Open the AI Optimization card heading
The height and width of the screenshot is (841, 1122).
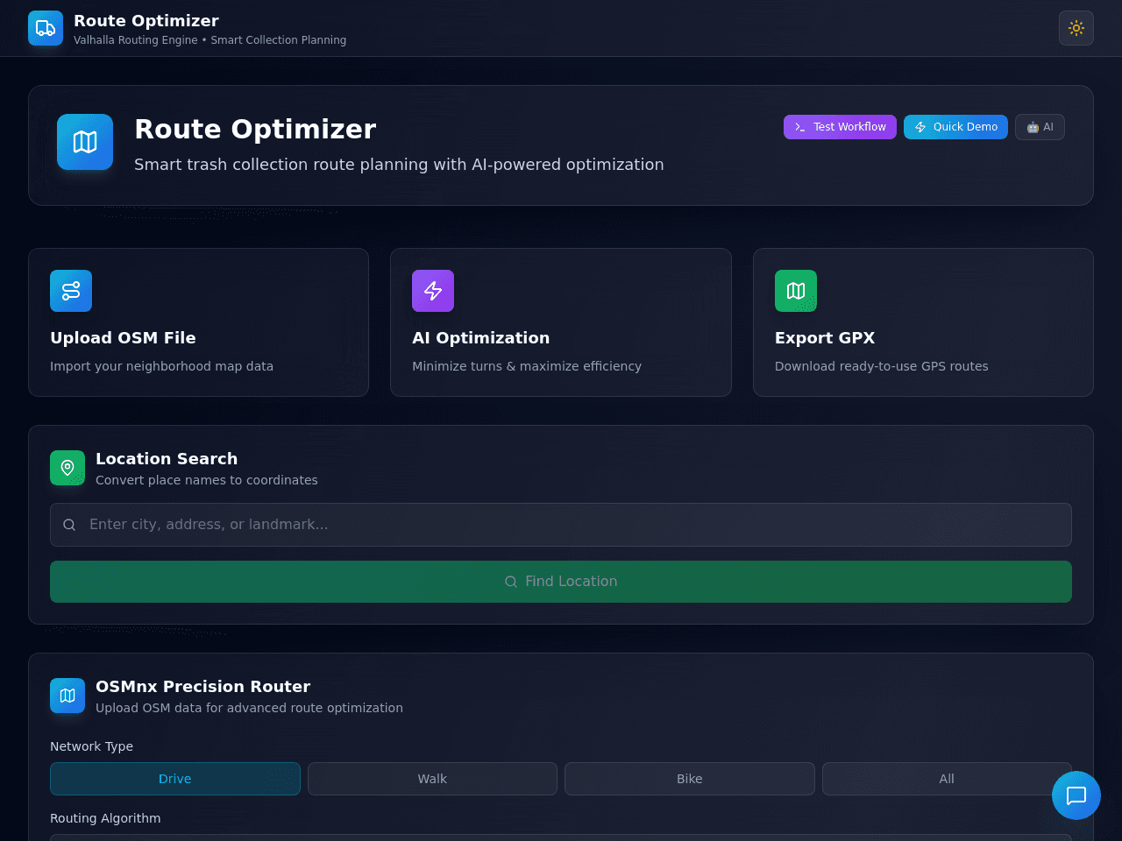tap(481, 338)
